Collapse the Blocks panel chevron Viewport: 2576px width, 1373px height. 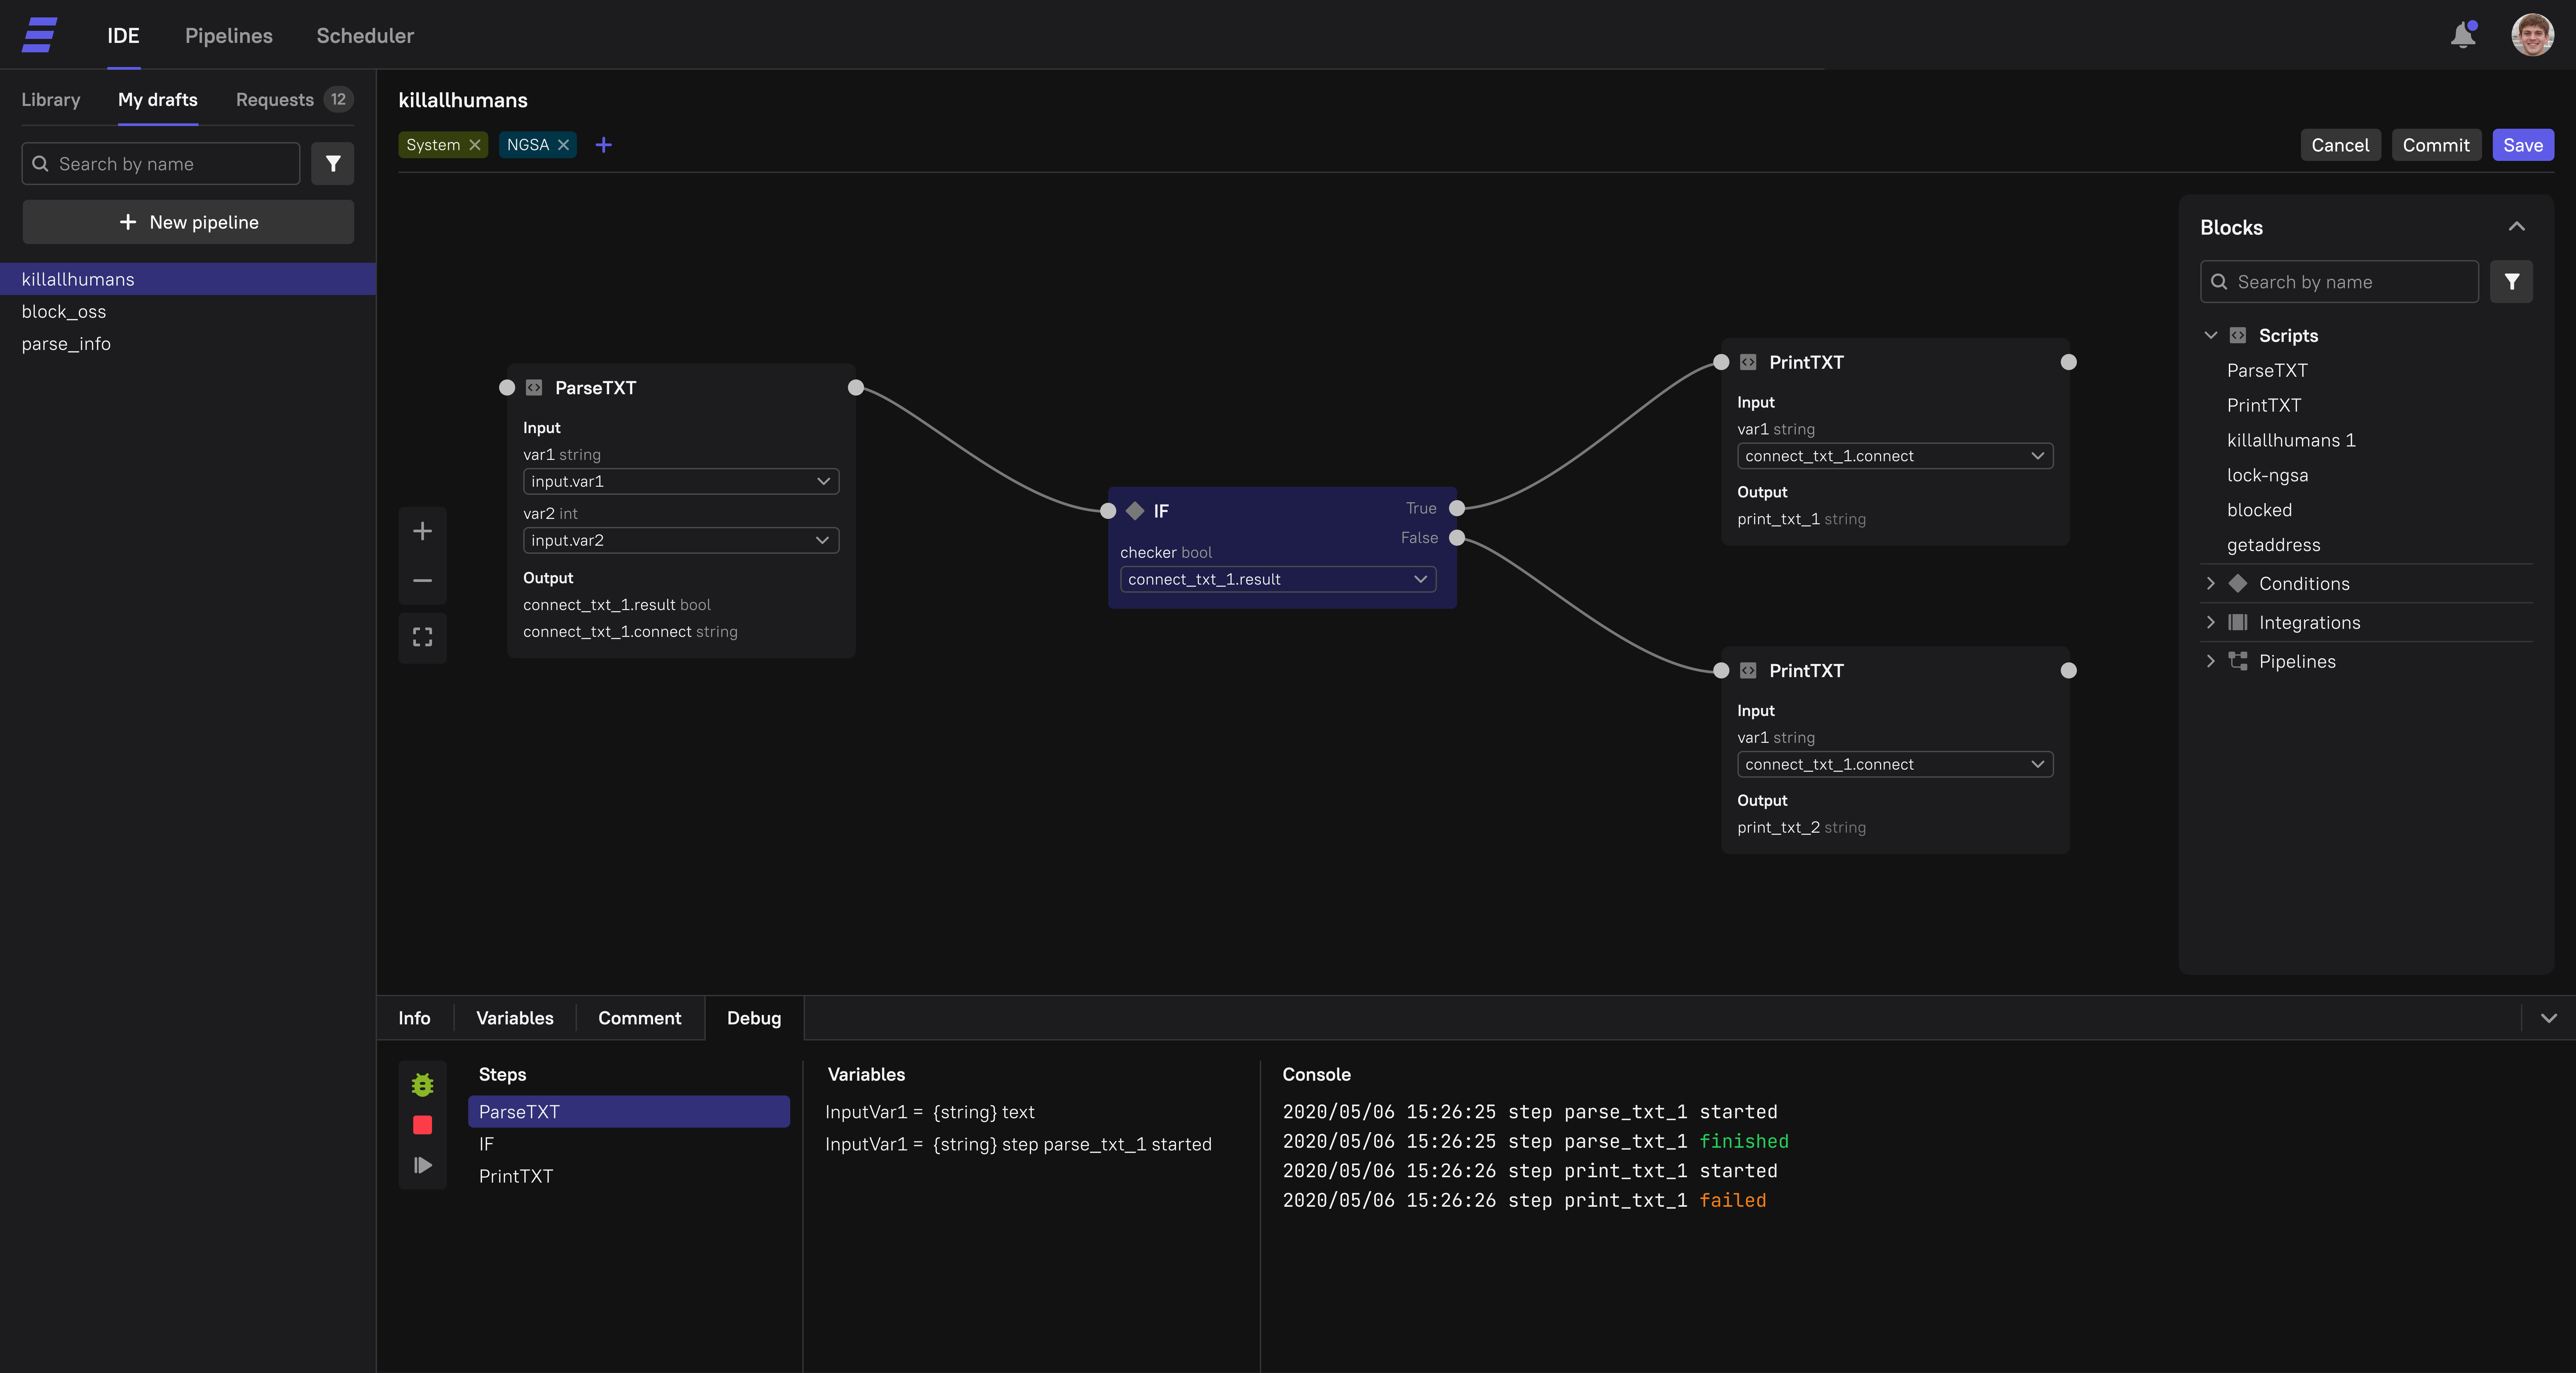tap(2516, 227)
